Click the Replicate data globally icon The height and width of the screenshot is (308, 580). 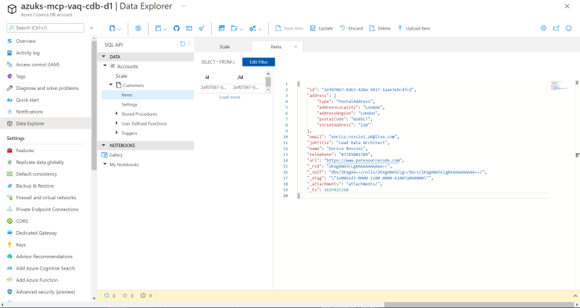tap(10, 162)
